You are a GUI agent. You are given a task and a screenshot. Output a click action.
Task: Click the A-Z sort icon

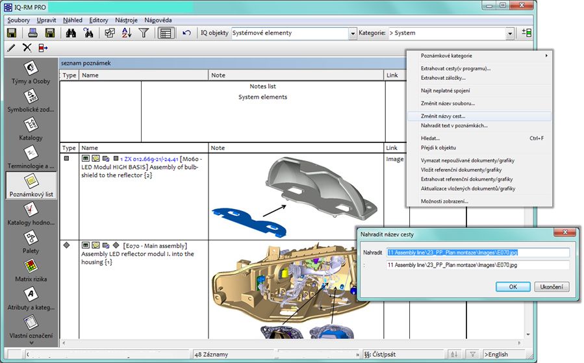pyautogui.click(x=127, y=33)
